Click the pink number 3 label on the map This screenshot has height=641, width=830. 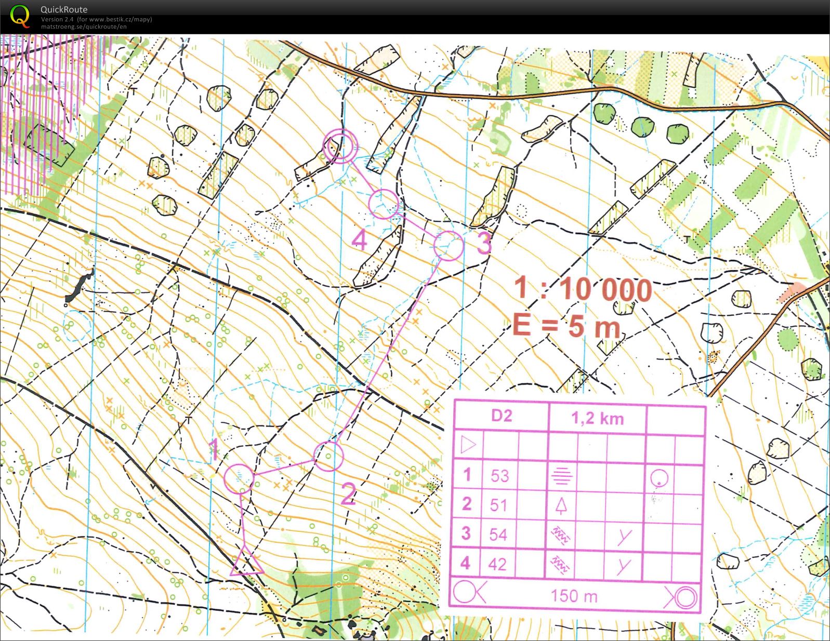(484, 243)
